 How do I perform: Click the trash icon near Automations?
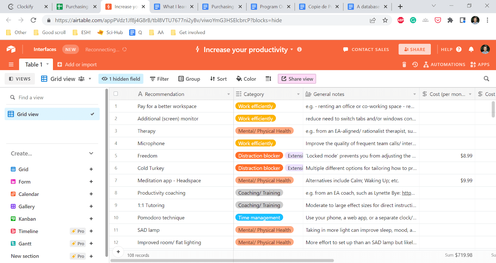tap(404, 64)
